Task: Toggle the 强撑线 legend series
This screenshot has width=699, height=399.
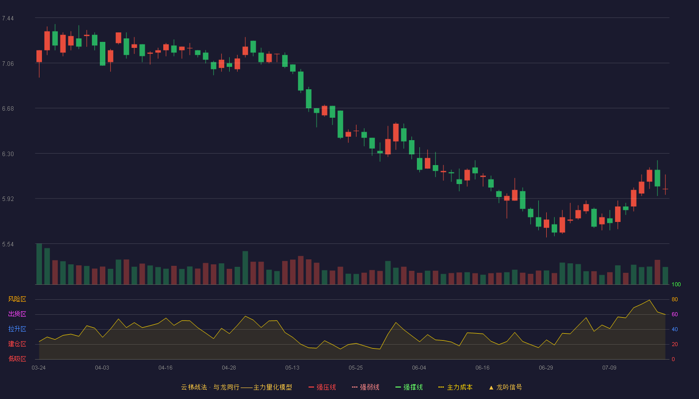Action: [409, 387]
